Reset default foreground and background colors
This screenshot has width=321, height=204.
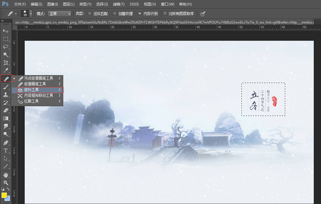point(3,189)
